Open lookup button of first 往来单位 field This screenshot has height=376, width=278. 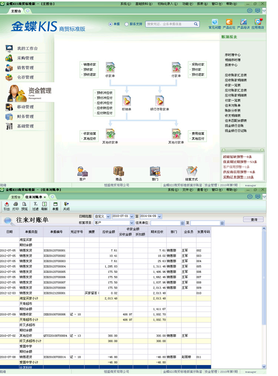pyautogui.click(x=182, y=223)
